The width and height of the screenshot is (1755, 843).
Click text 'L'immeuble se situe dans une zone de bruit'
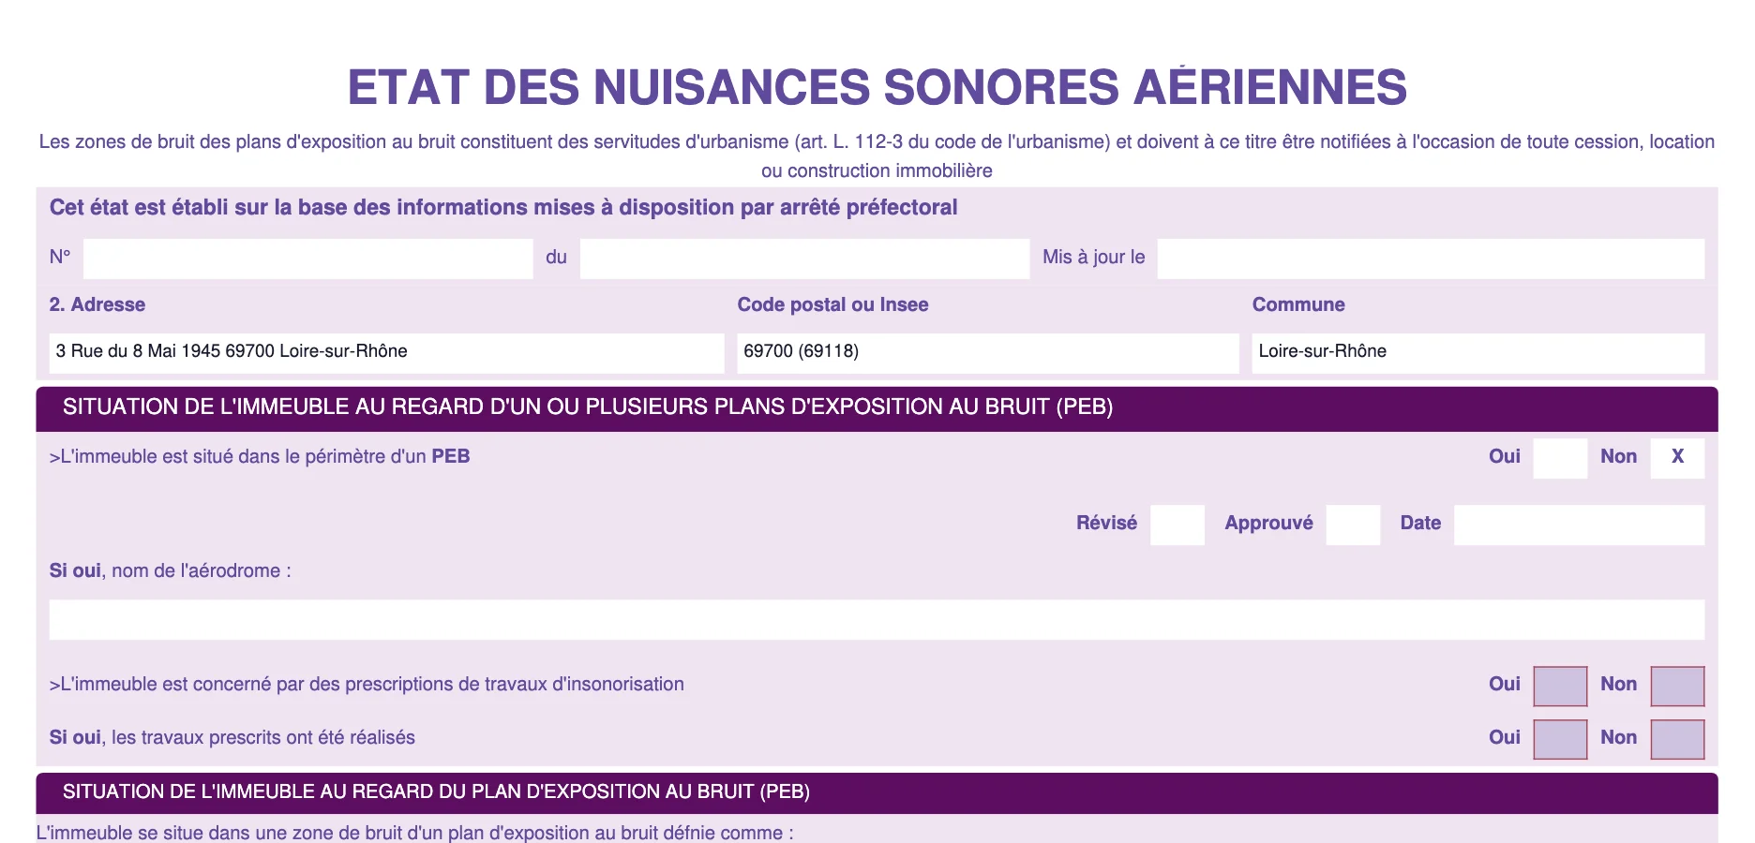[x=414, y=833]
